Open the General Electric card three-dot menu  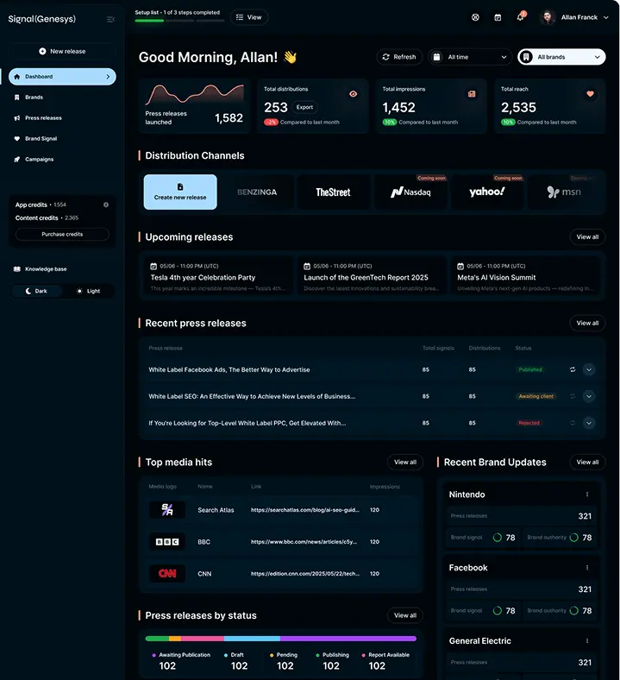(587, 641)
